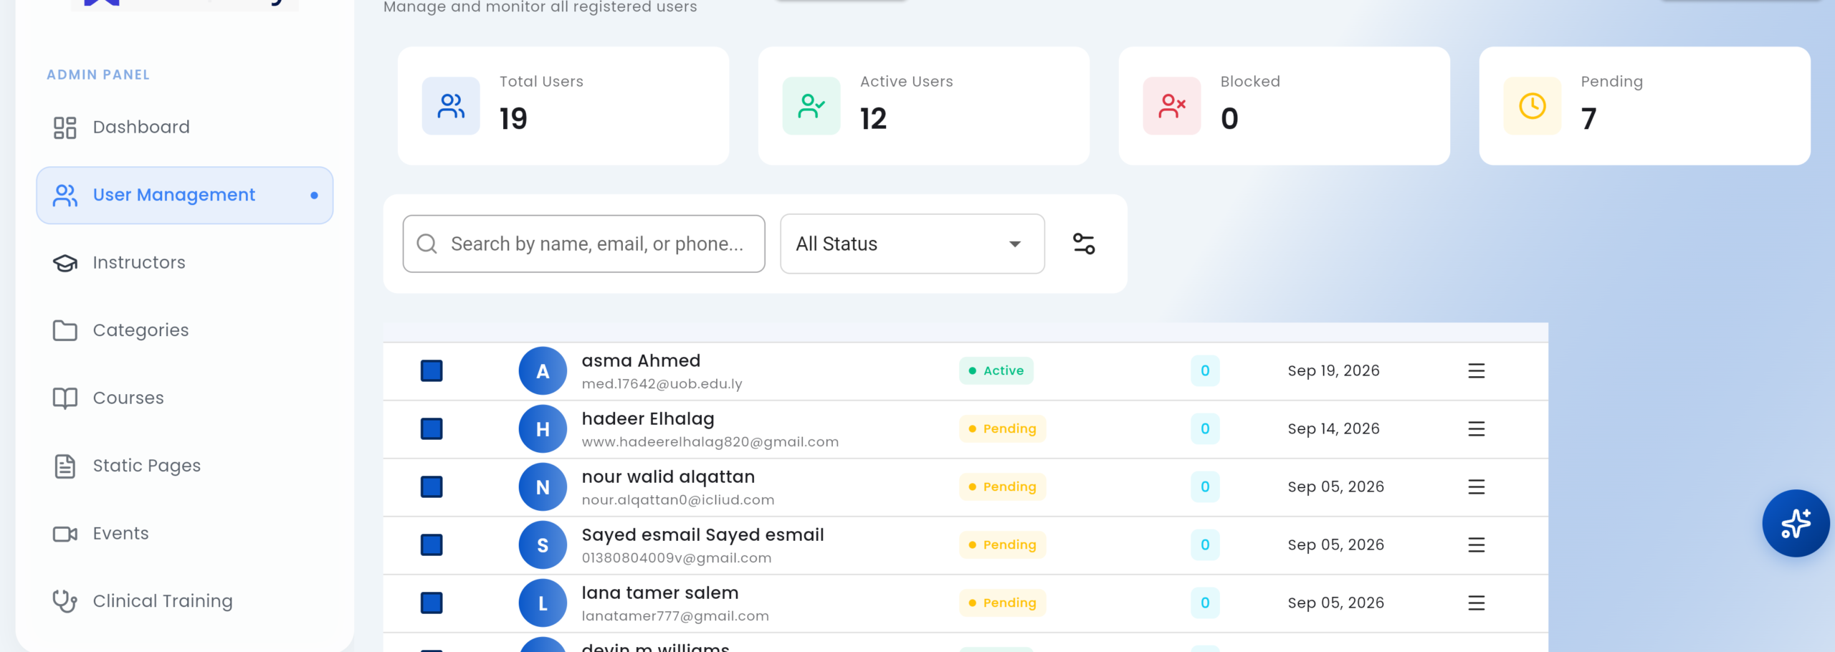Open the sparkle AI assistant button
Viewport: 1835px width, 652px height.
1796,523
